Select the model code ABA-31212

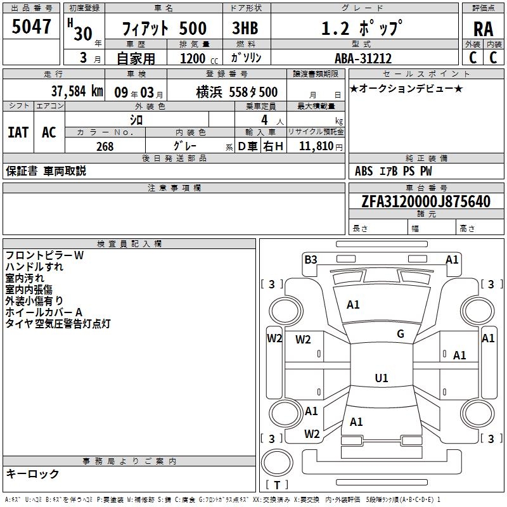pos(363,58)
